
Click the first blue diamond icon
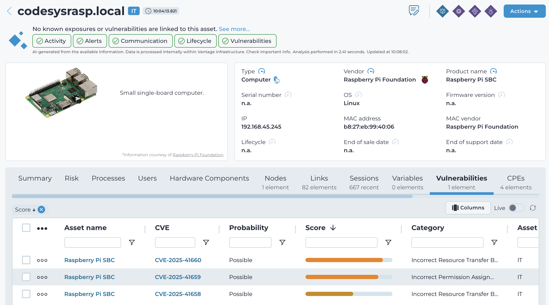click(442, 11)
